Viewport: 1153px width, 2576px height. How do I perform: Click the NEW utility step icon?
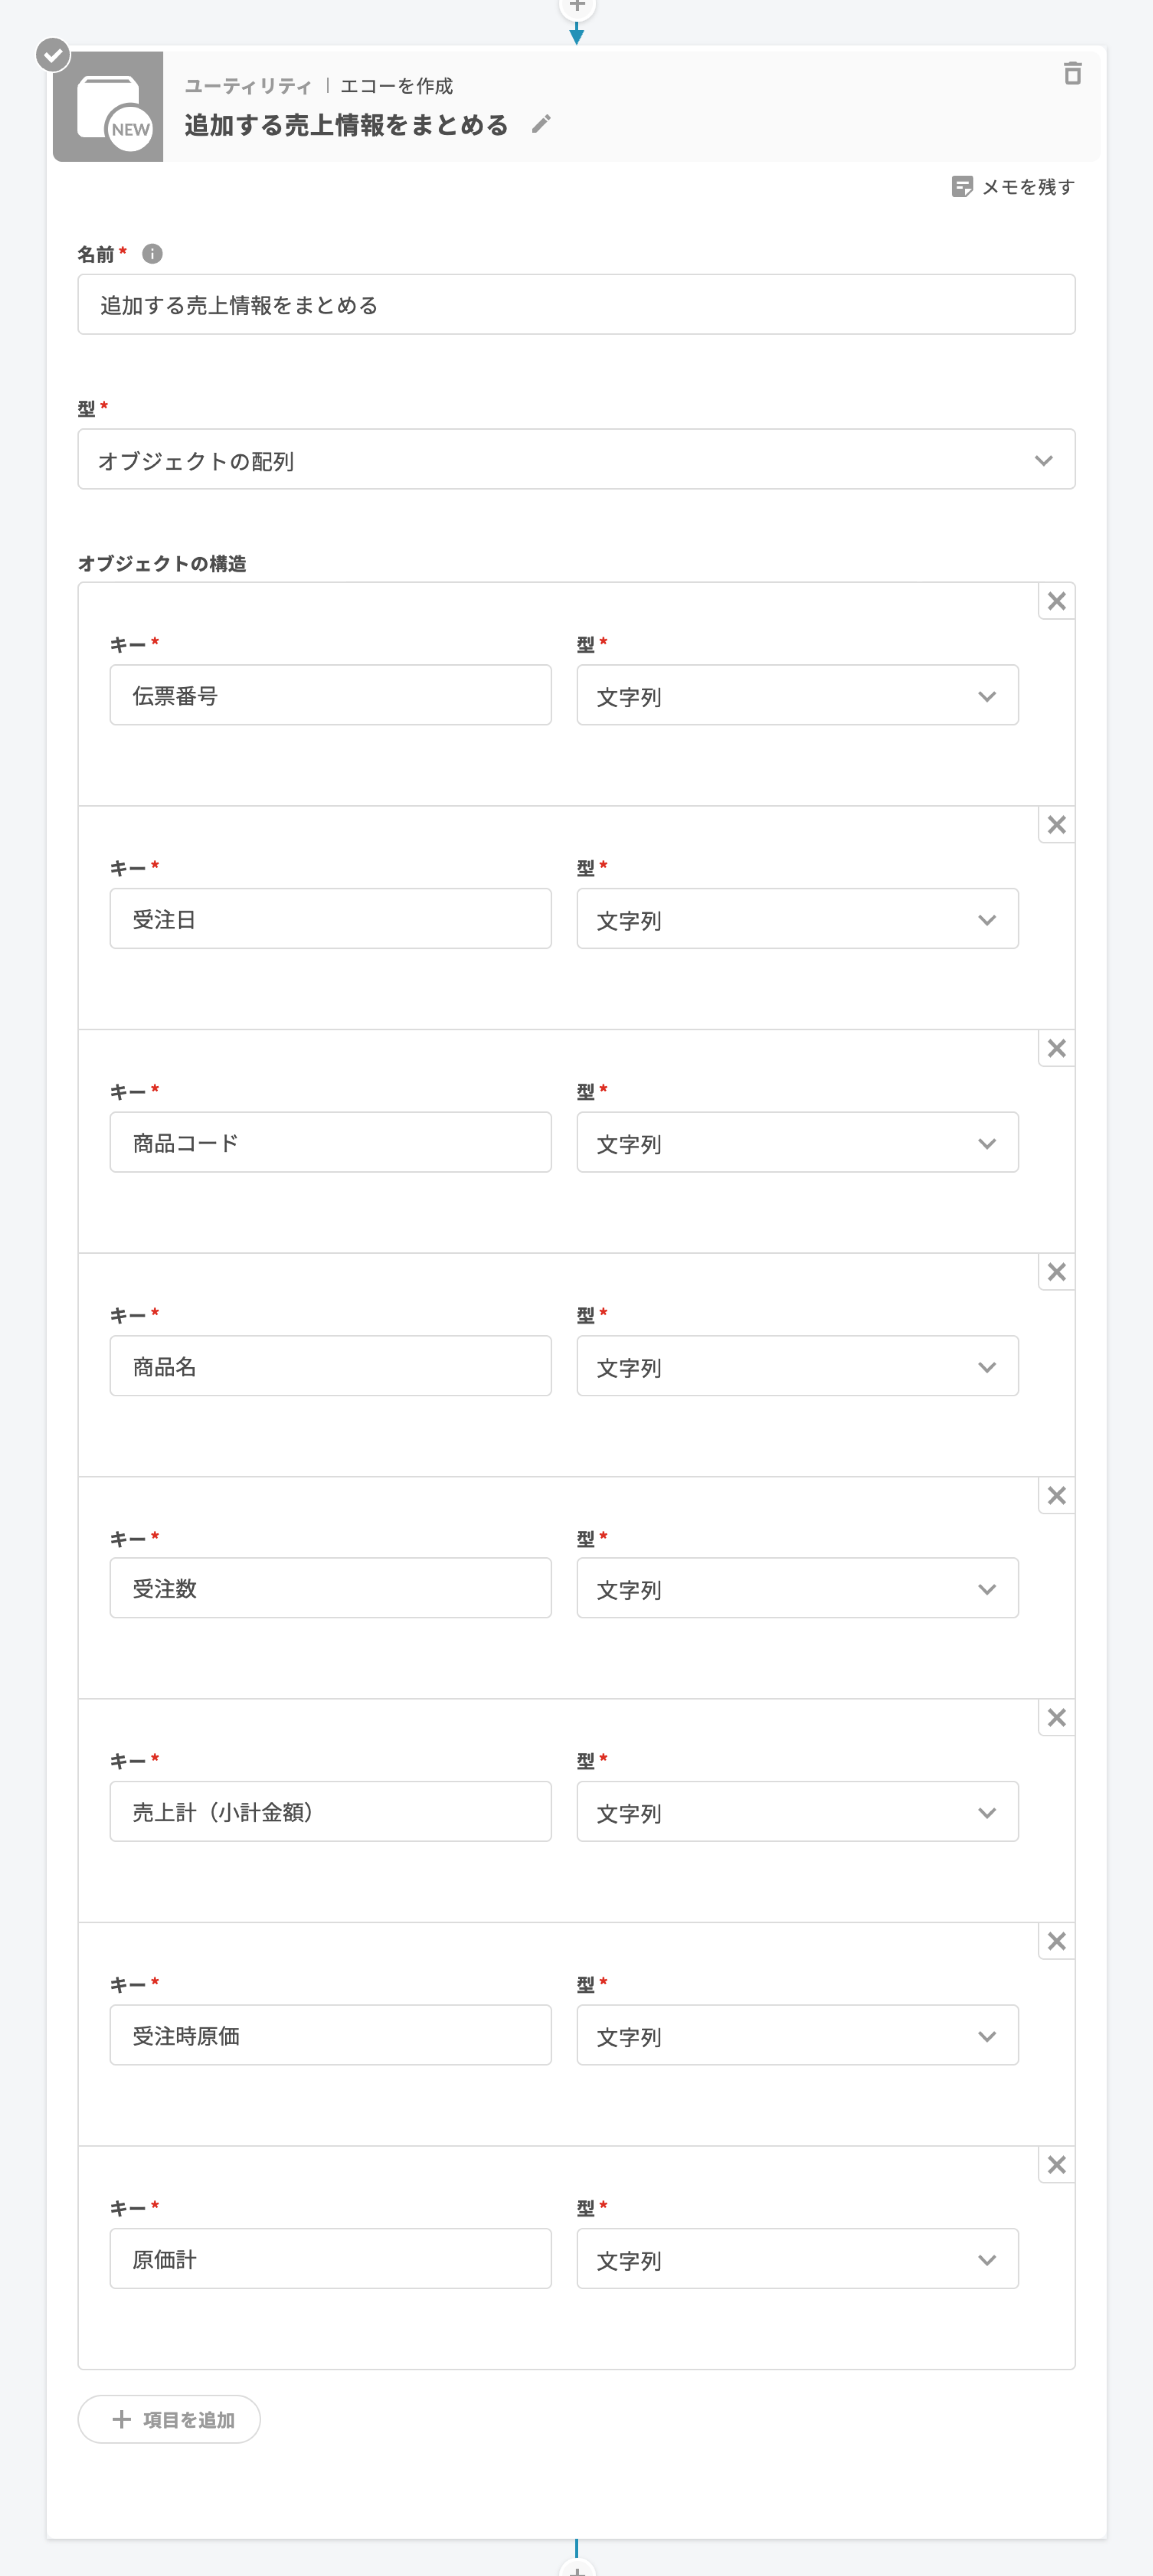click(108, 107)
